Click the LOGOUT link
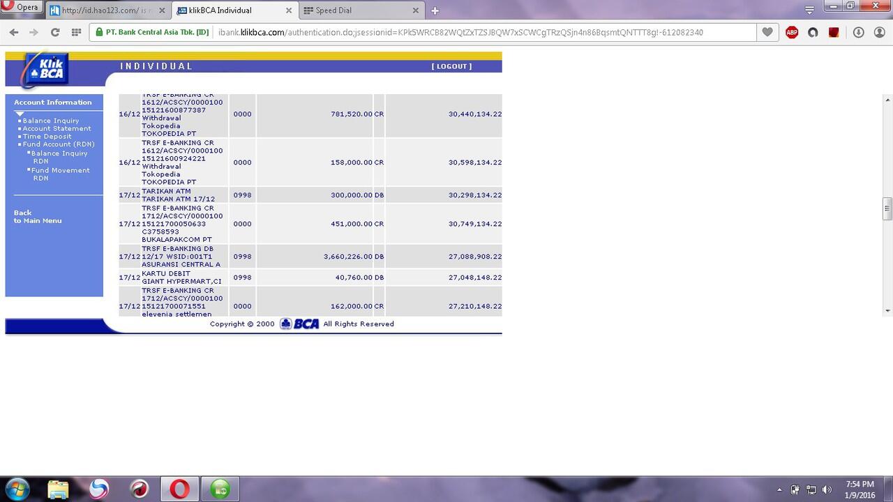This screenshot has width=893, height=502. click(x=451, y=66)
